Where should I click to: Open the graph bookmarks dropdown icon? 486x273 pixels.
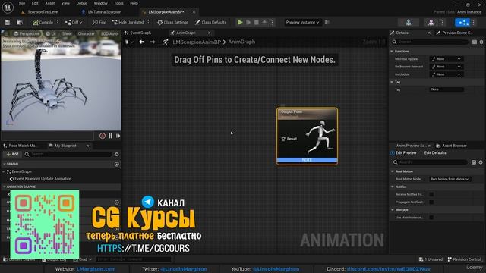pyautogui.click(x=129, y=42)
